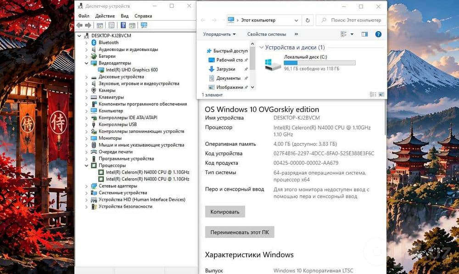Screen dimensions: 459x274
Task: Select the Bluetooth device category icon
Action: click(94, 42)
